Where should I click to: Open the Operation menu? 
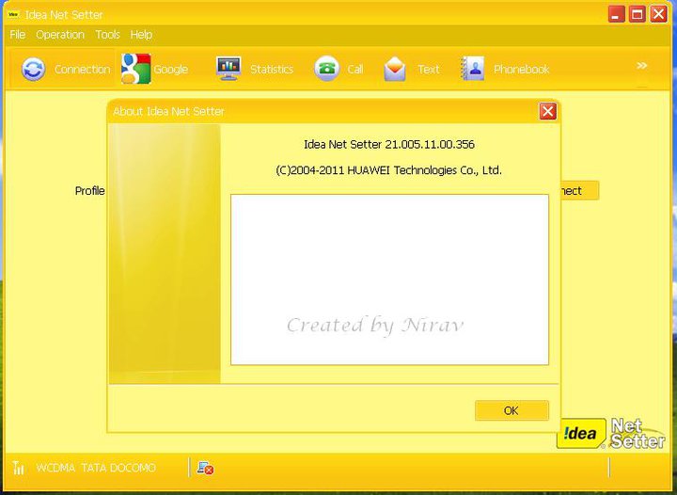tap(60, 34)
